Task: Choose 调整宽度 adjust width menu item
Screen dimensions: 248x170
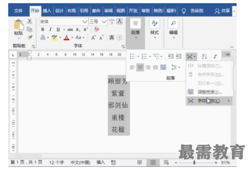Action: click(209, 92)
